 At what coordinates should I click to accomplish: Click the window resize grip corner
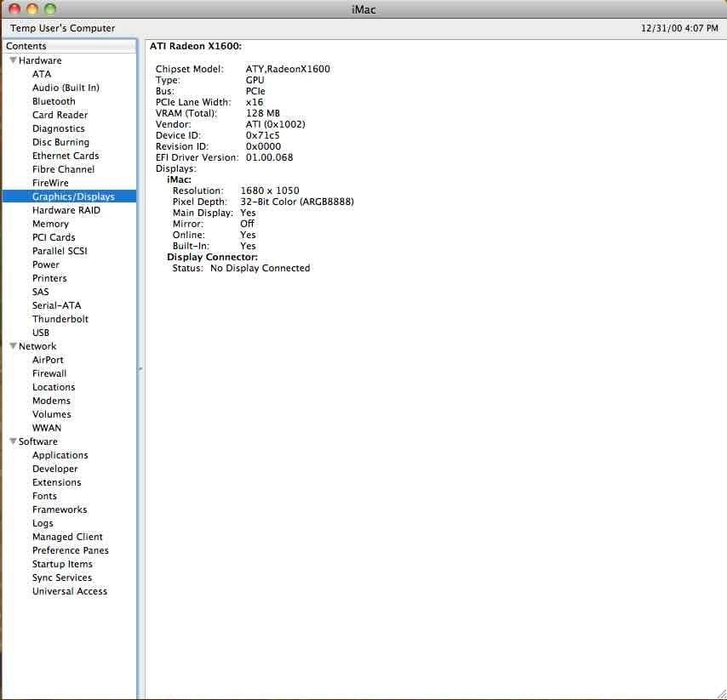pyautogui.click(x=719, y=692)
